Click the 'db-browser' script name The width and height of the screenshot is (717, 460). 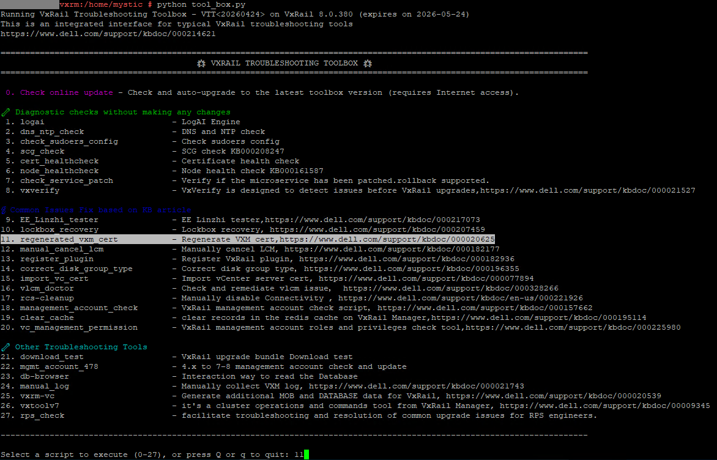point(45,376)
